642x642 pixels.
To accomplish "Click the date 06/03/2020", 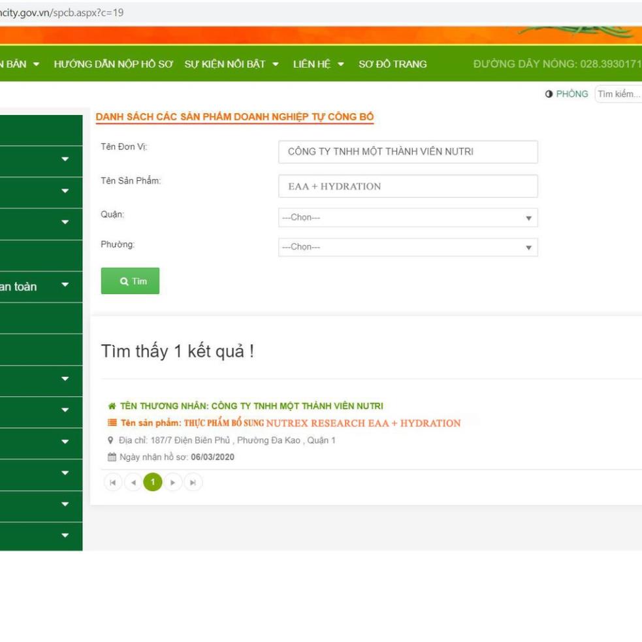I will click(x=212, y=457).
